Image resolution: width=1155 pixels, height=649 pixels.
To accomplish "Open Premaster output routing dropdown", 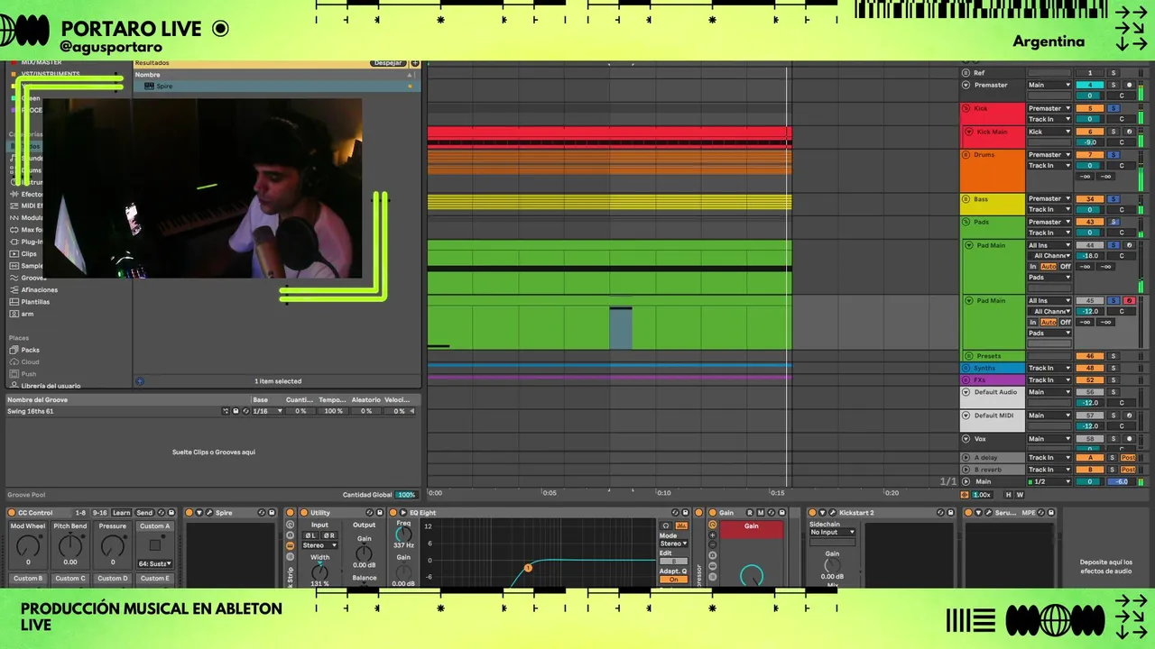I will point(1049,85).
